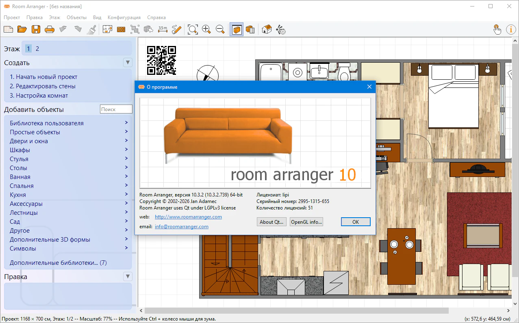Screen dimensions: 519x323
Task: Toggle the highlighted object box view button
Action: 237,29
